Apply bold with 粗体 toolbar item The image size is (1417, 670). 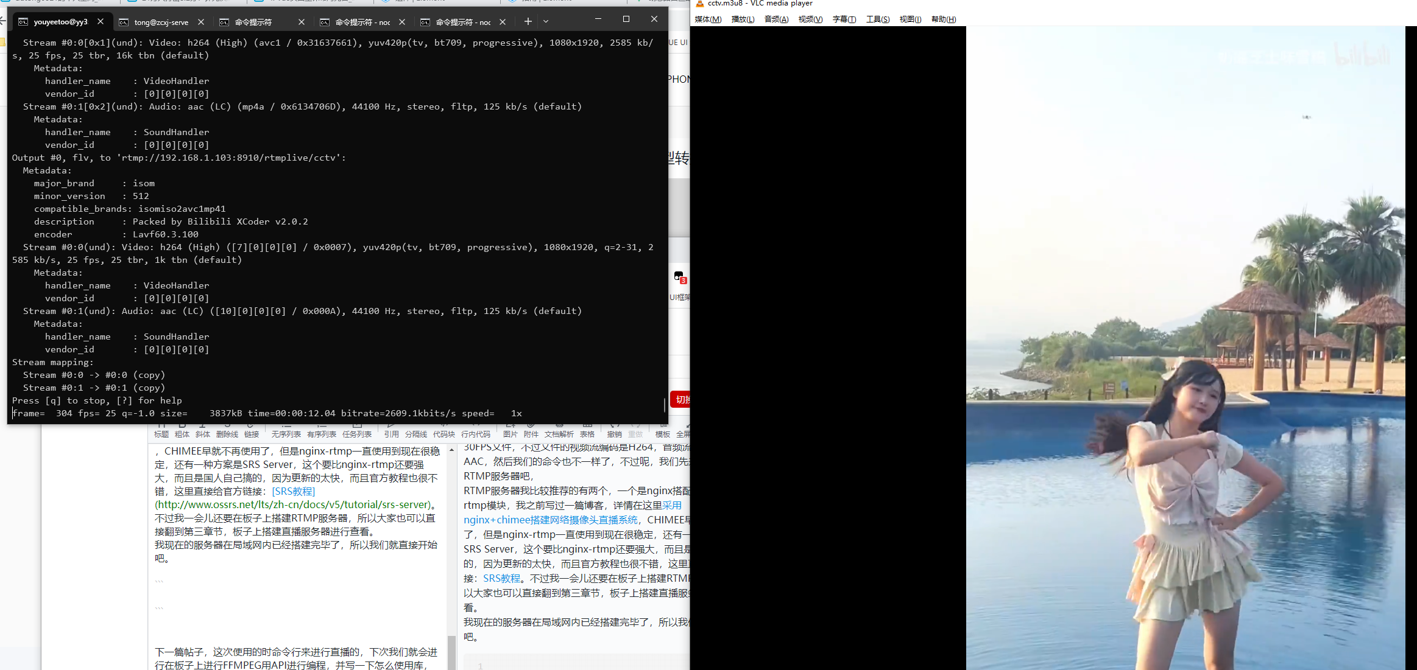point(182,430)
